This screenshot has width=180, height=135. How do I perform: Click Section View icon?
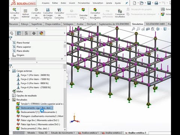[148, 29]
